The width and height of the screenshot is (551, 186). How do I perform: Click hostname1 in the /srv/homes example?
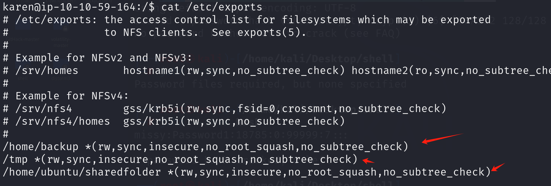click(x=152, y=70)
